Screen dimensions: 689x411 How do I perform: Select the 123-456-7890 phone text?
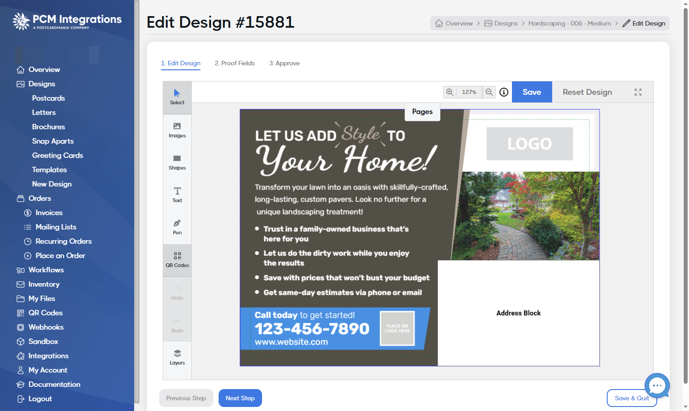click(312, 329)
